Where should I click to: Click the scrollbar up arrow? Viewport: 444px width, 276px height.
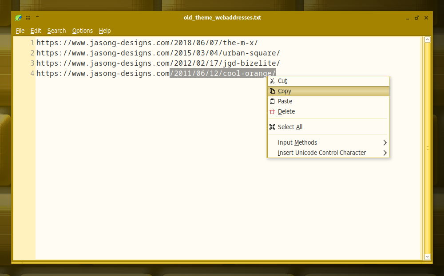(428, 39)
